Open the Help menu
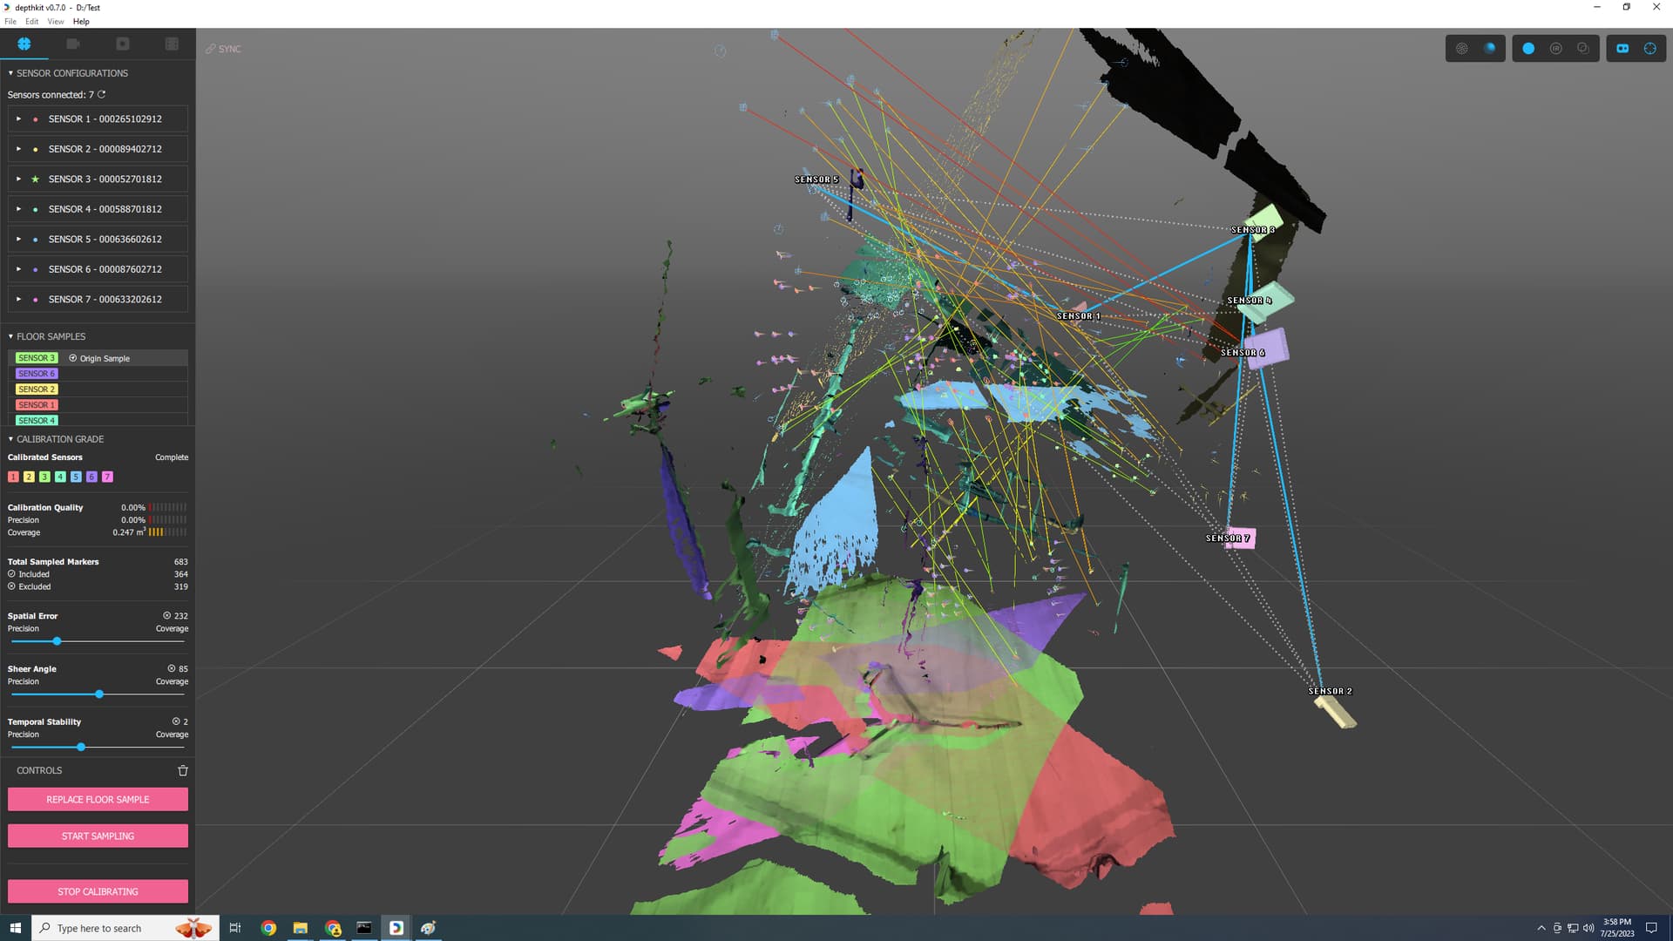The image size is (1673, 941). (x=81, y=21)
